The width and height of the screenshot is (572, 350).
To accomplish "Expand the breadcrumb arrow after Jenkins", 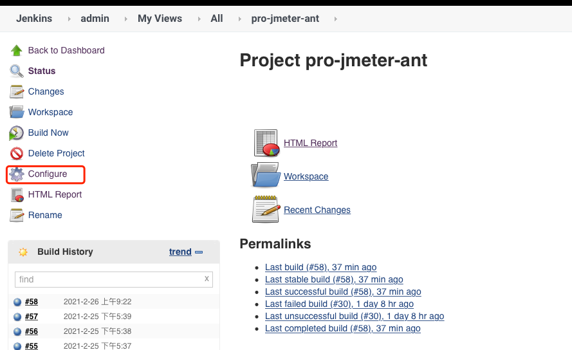I will pos(69,19).
